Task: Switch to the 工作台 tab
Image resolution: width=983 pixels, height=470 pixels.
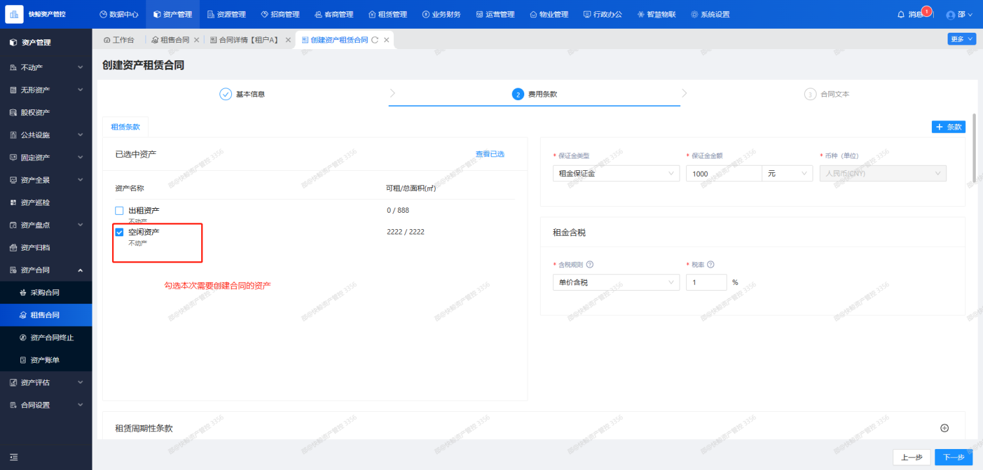Action: [119, 40]
